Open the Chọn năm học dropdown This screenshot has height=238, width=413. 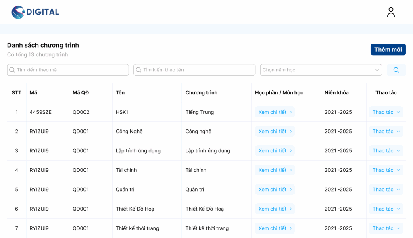[321, 70]
